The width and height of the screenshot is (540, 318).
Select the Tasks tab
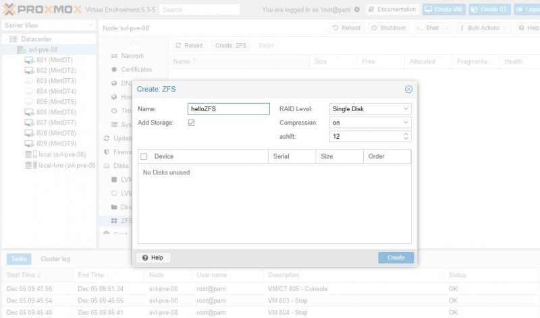19,259
